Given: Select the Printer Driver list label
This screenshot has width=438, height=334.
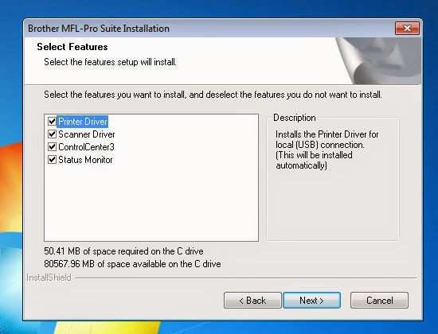Looking at the screenshot, I should tap(82, 122).
